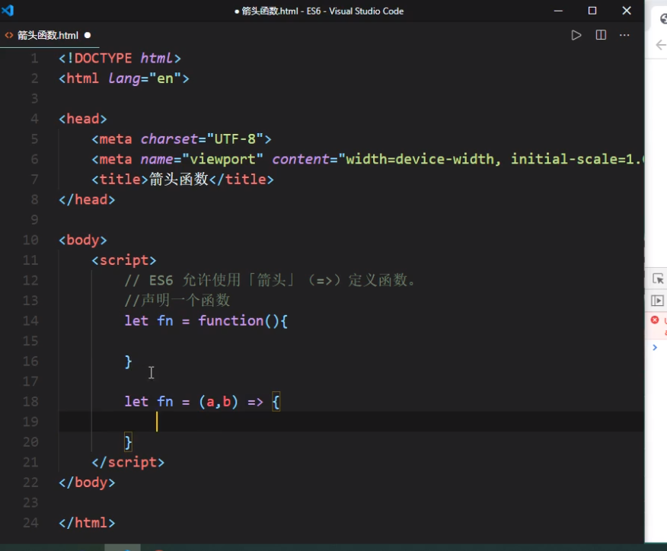
Task: Click the Split Editor icon
Action: click(x=601, y=35)
